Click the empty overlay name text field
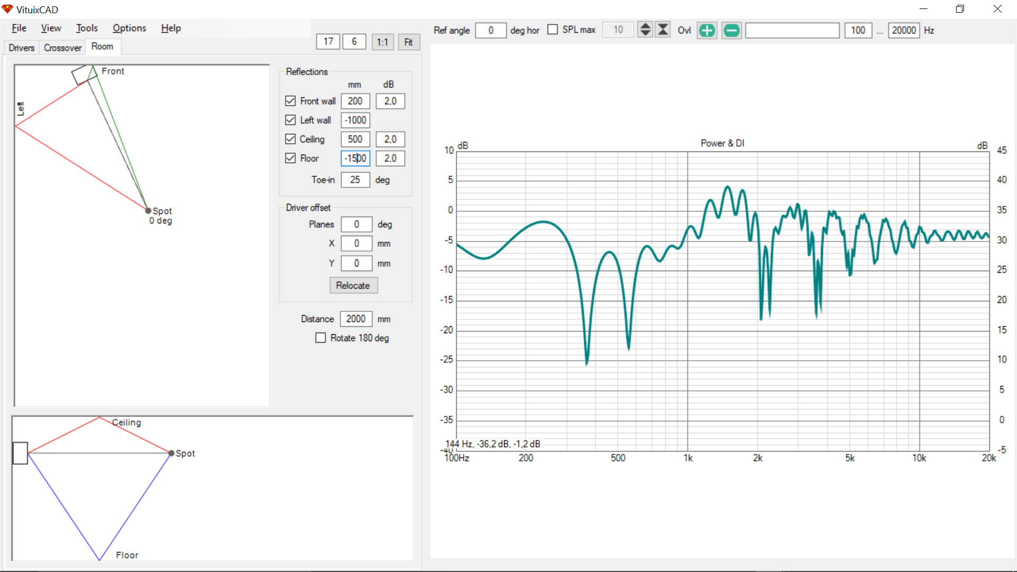The width and height of the screenshot is (1017, 572). tap(792, 30)
